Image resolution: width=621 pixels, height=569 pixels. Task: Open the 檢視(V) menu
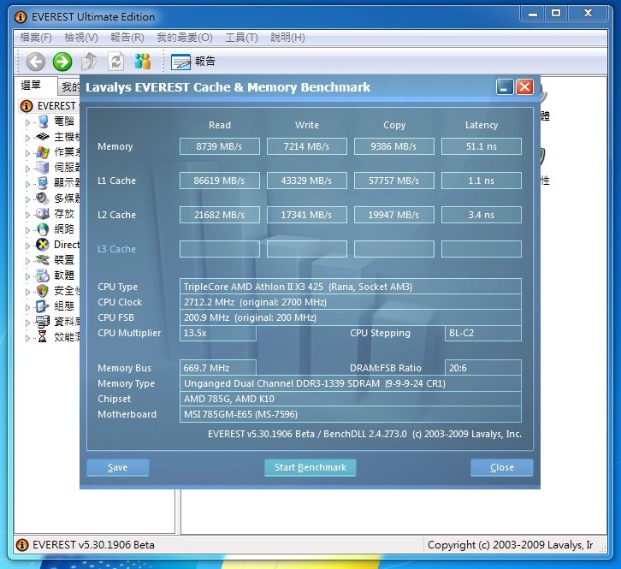coord(81,38)
